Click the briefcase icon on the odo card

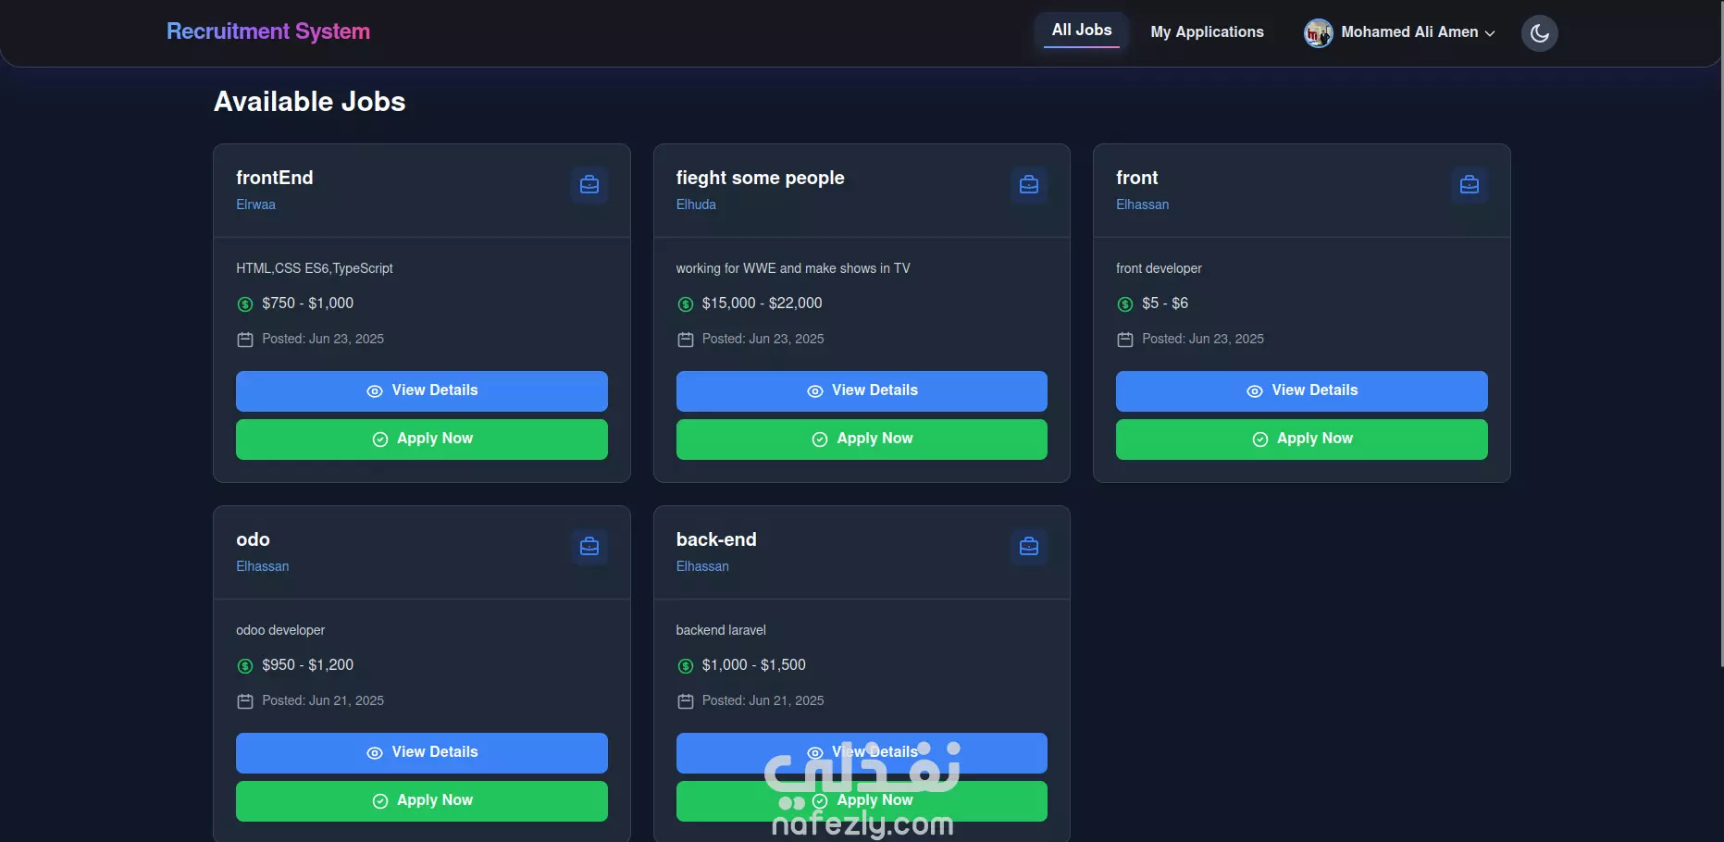(589, 547)
